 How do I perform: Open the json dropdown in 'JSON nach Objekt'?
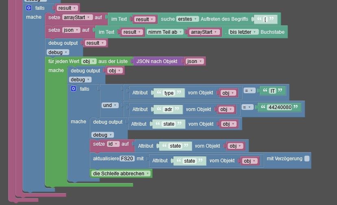(x=194, y=61)
